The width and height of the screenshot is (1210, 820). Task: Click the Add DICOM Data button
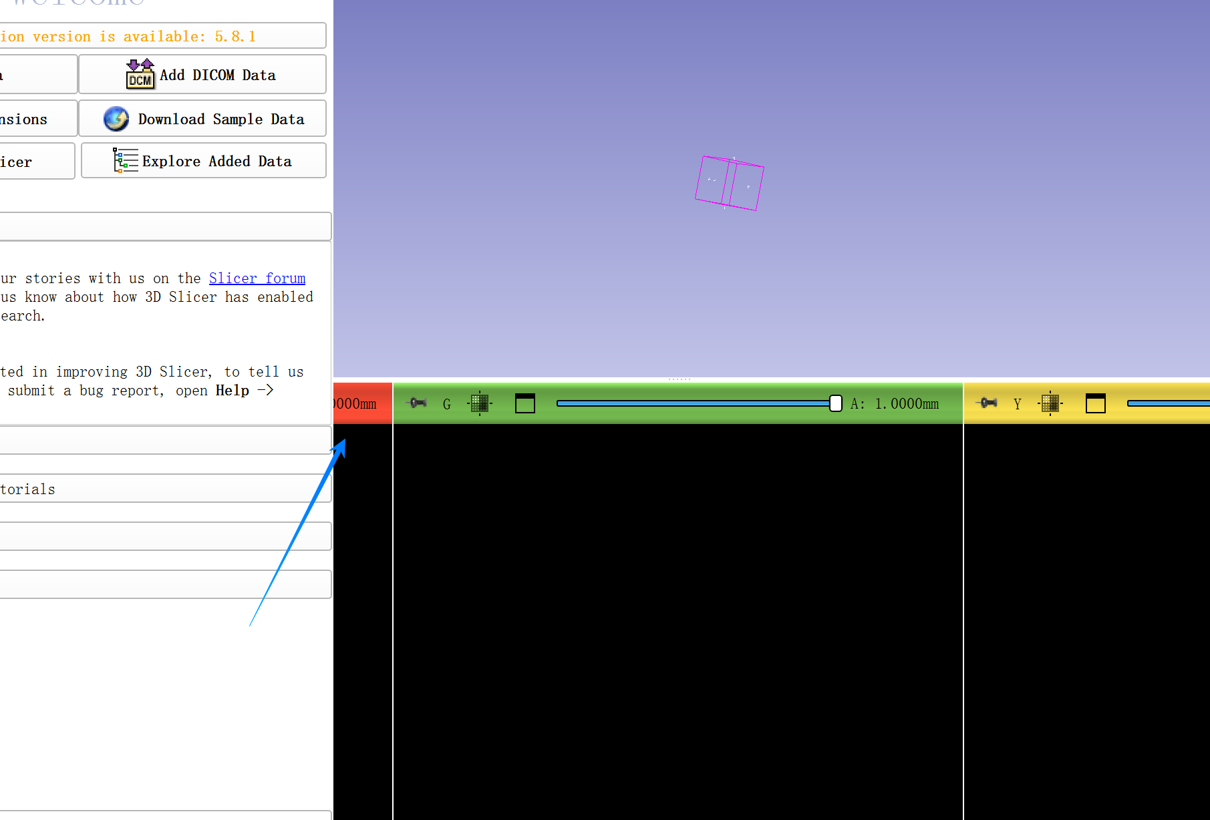(202, 74)
